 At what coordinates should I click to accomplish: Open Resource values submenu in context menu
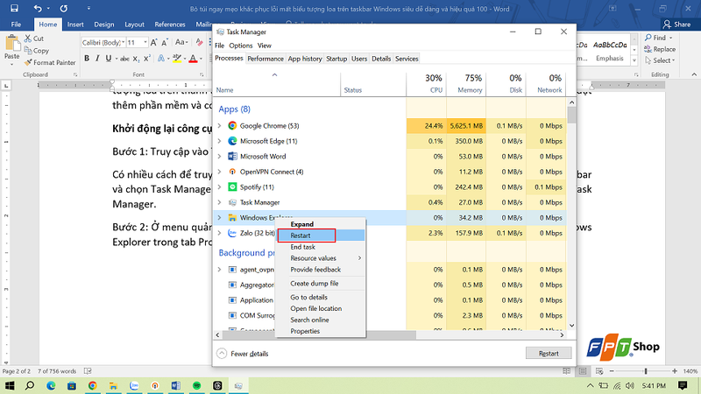(321, 258)
